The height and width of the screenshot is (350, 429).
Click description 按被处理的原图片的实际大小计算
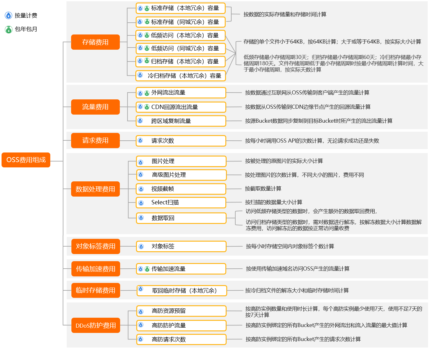(284, 161)
